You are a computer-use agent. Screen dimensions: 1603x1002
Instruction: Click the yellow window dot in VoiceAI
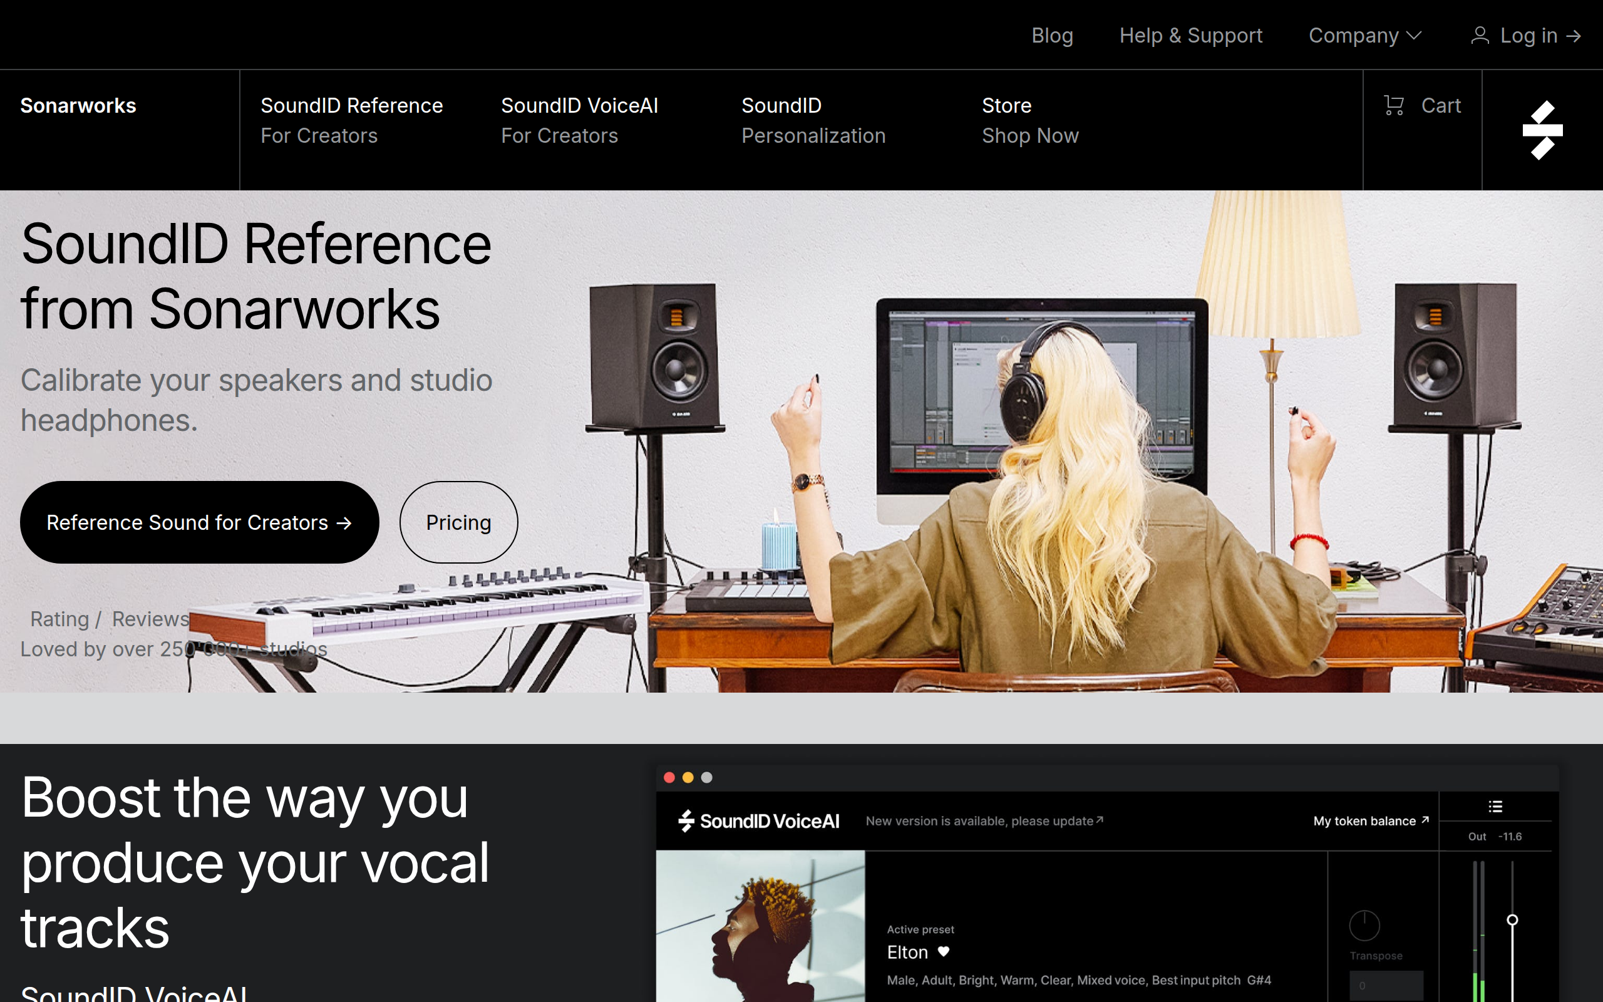688,777
